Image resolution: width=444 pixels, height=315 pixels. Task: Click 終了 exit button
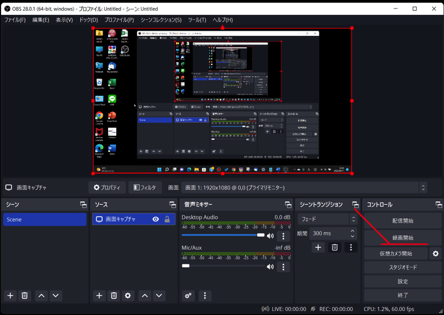tap(402, 295)
